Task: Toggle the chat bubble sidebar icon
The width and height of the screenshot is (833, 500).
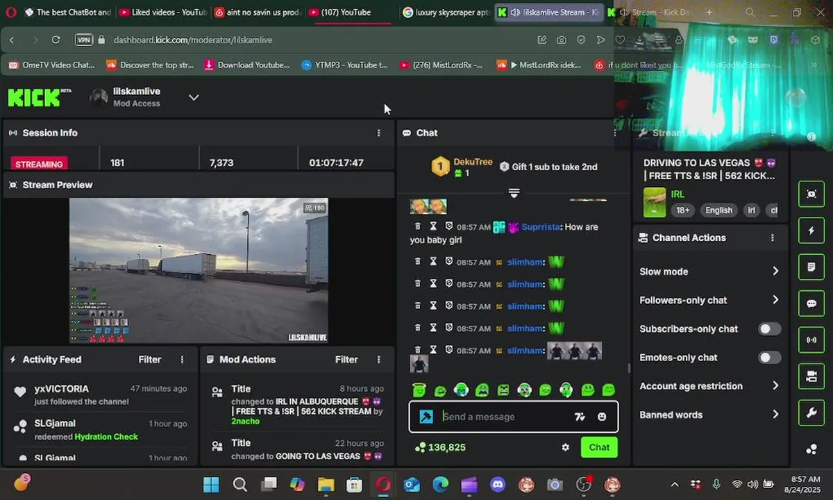Action: tap(811, 303)
